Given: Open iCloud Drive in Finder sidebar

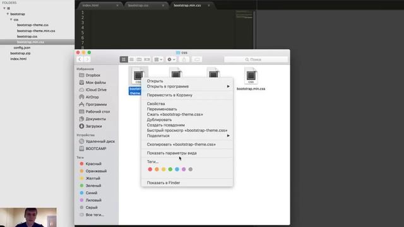Looking at the screenshot, I should tap(97, 90).
